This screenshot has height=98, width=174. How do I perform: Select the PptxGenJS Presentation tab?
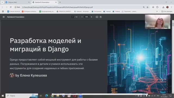[45, 2]
